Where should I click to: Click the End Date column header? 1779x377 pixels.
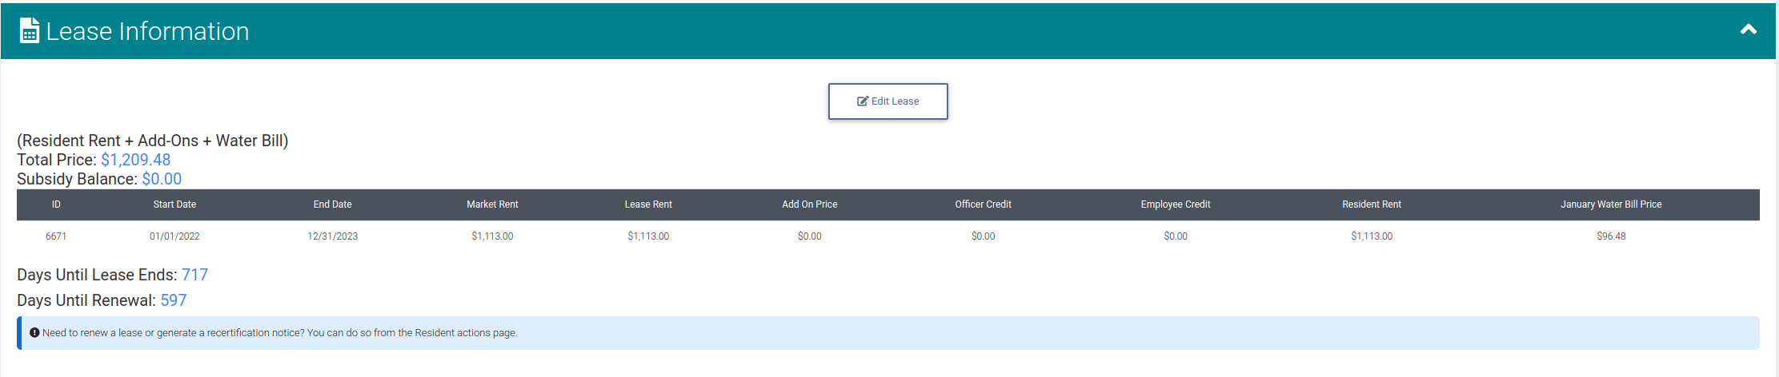pos(332,204)
